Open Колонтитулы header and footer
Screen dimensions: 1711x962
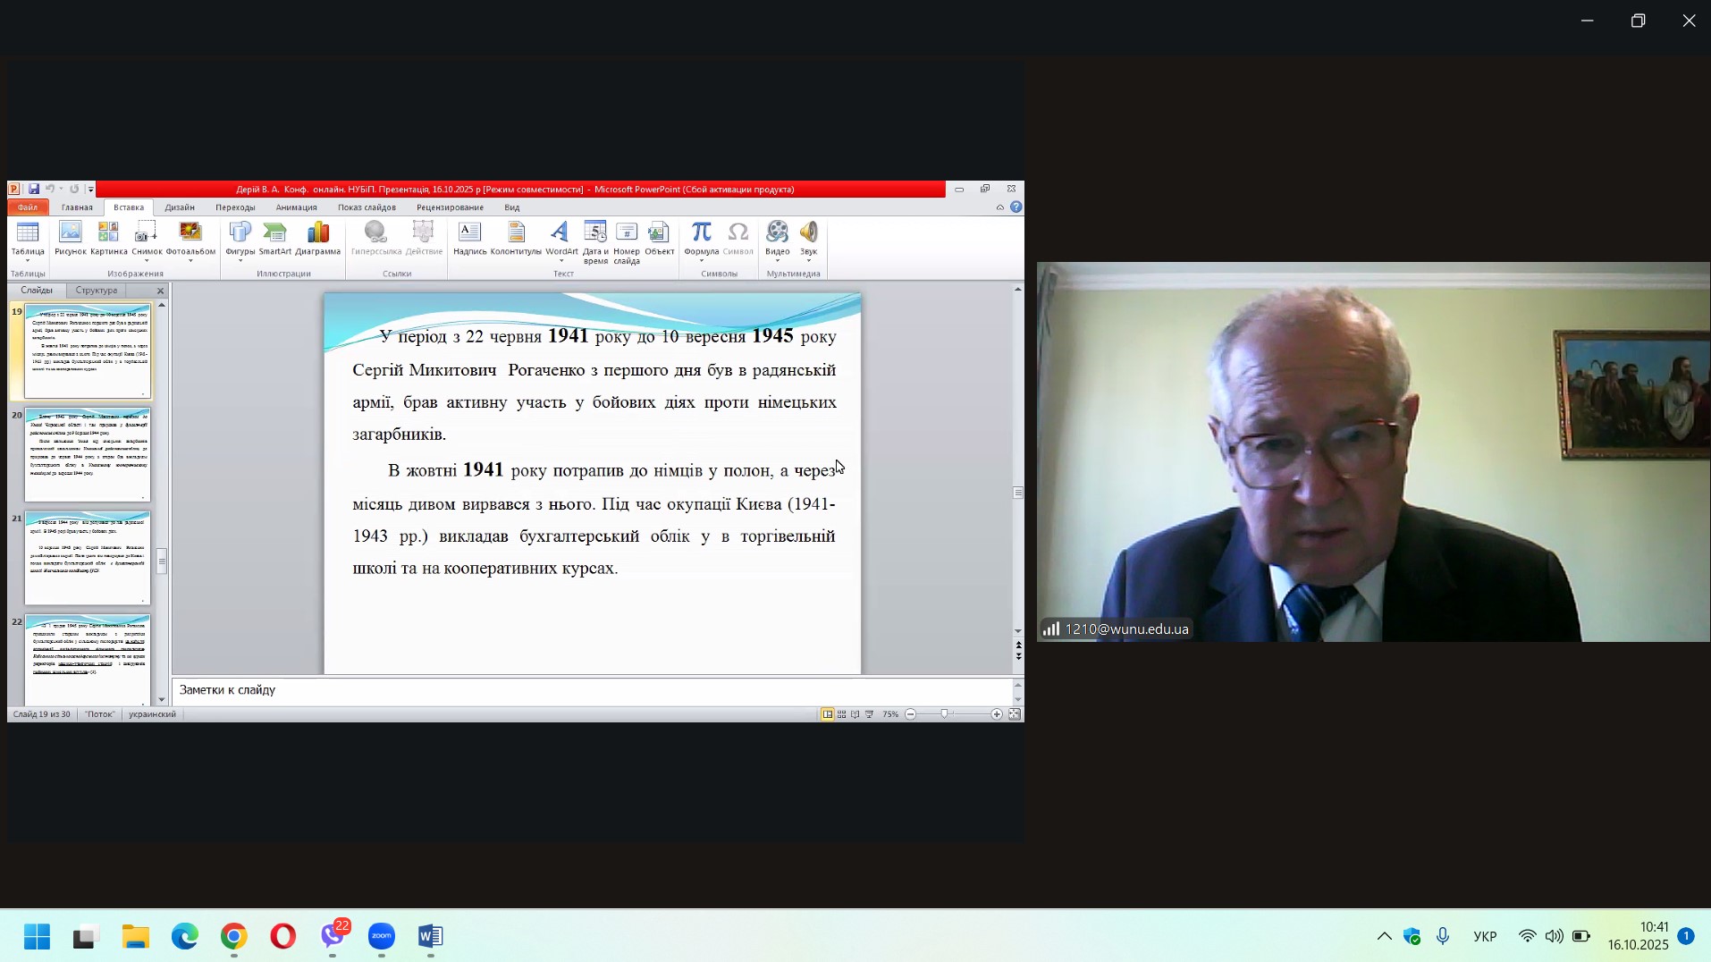(x=516, y=238)
